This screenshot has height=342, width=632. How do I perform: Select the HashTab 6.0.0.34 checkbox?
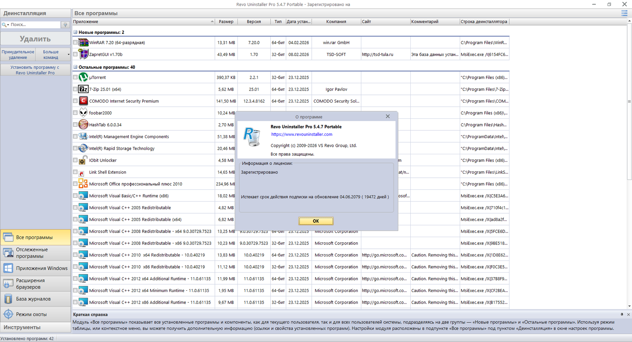click(75, 125)
